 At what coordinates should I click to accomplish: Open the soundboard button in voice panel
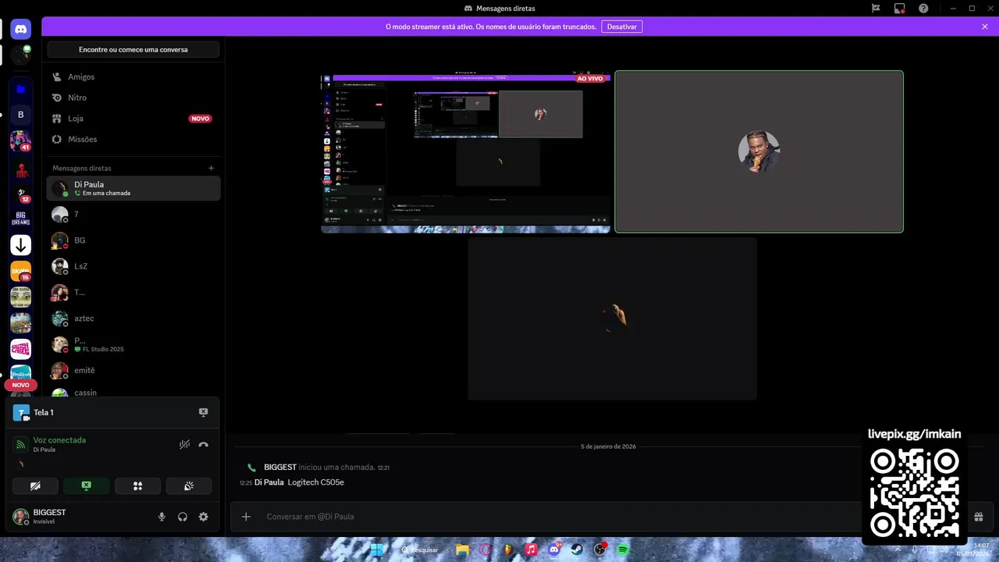(x=189, y=486)
